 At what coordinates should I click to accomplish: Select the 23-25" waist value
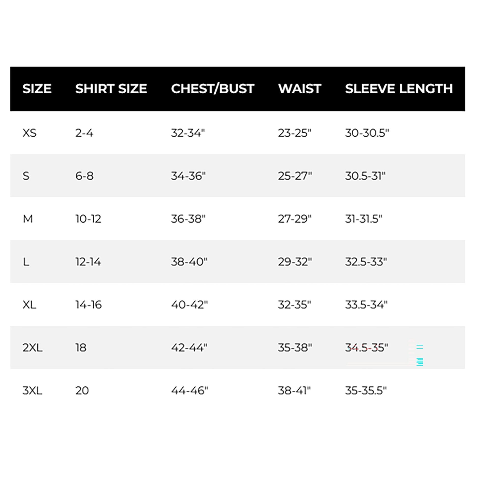295,133
